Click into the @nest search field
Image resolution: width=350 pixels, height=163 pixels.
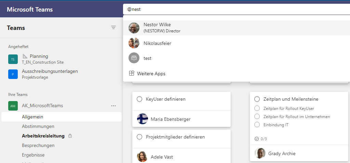coord(236,10)
